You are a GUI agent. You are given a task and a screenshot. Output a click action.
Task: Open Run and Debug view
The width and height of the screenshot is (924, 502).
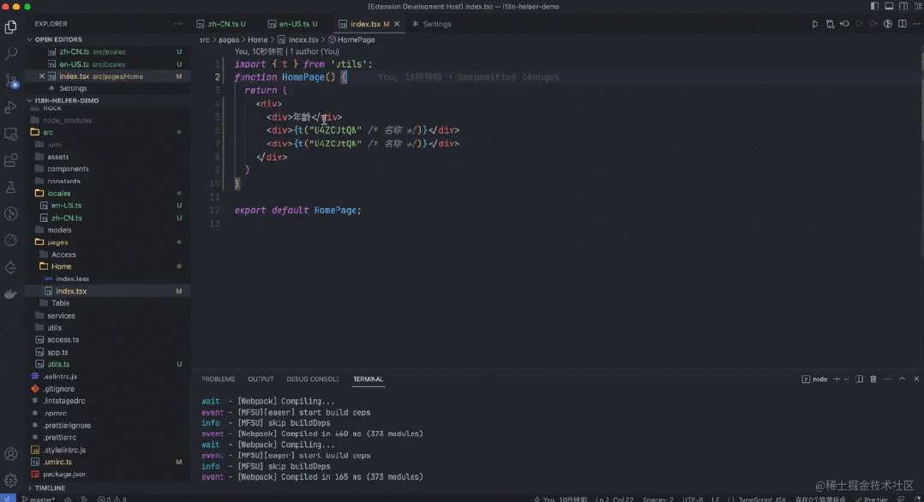click(10, 107)
